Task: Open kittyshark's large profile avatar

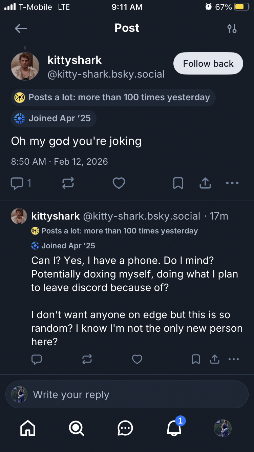Action: click(25, 66)
